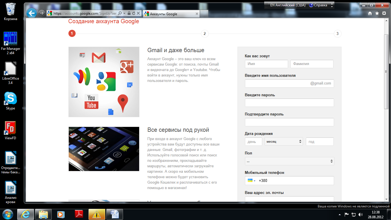Image resolution: width=391 pixels, height=220 pixels.
Task: Click the Google Wallet icon in image
Action: [x=82, y=76]
